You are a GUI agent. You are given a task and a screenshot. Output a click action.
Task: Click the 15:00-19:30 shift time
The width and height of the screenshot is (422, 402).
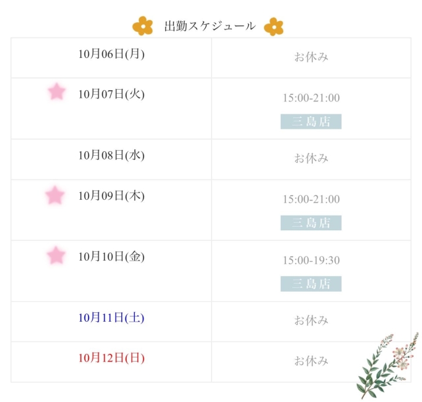(311, 260)
